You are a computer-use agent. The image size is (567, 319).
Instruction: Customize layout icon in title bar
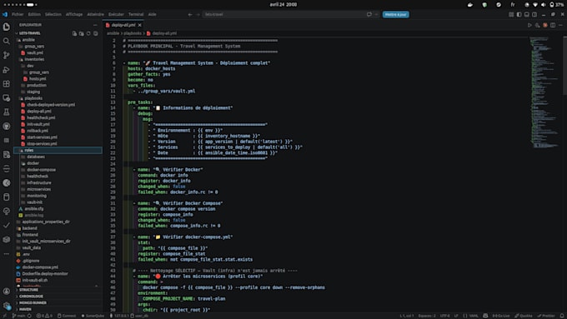(x=511, y=14)
